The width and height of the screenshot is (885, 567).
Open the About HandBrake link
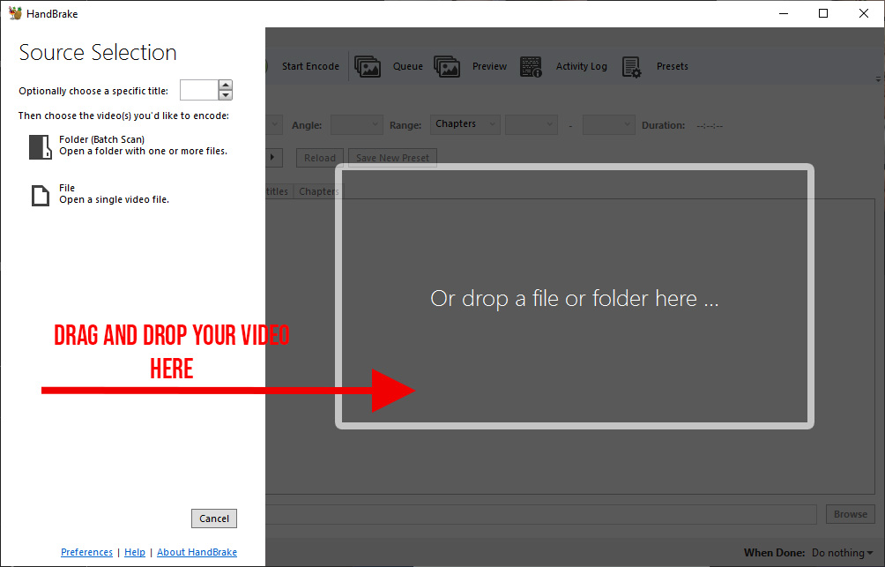click(197, 552)
